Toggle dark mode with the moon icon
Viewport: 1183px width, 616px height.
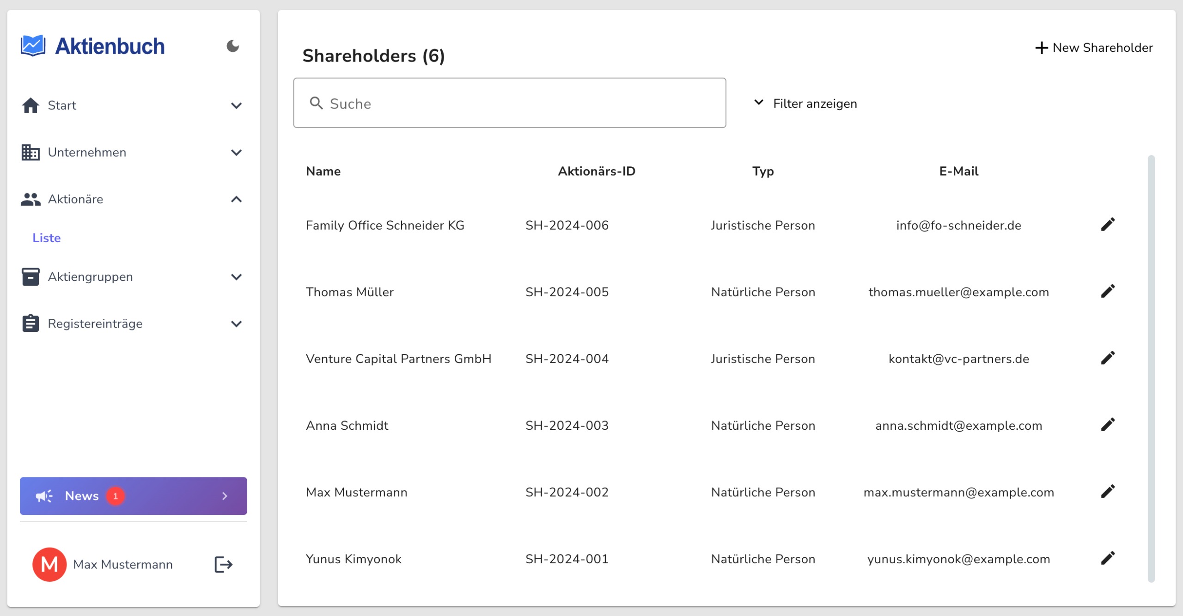coord(232,46)
